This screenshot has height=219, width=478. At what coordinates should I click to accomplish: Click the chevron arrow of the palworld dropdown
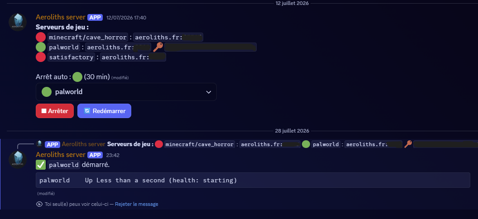(x=209, y=92)
